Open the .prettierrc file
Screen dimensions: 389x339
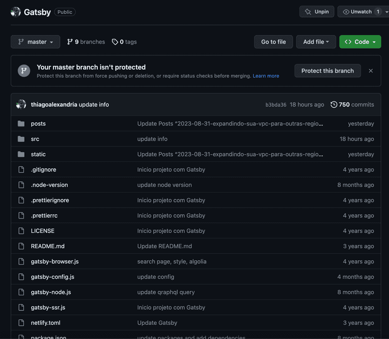click(44, 215)
